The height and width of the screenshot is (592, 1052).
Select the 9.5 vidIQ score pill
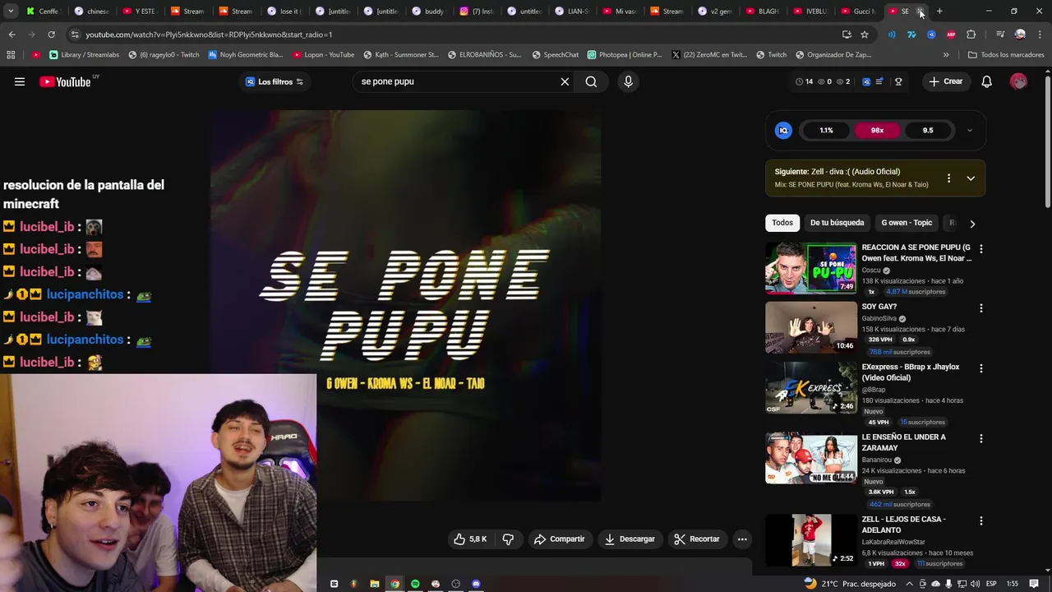coord(928,130)
